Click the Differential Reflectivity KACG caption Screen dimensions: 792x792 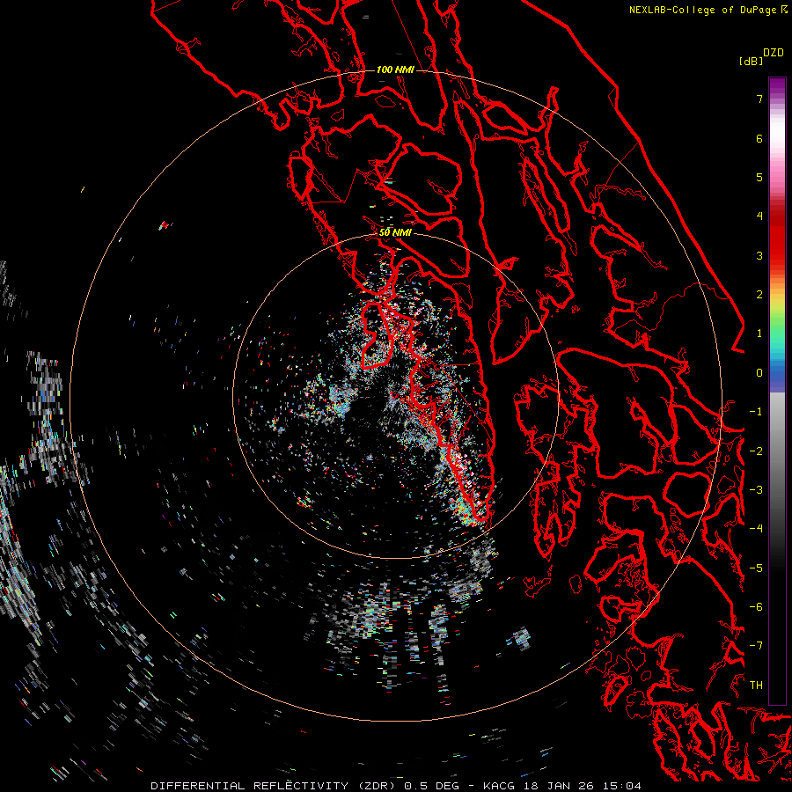pos(396,786)
